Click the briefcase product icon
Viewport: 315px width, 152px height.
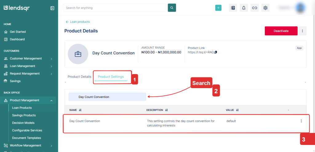tap(78, 54)
